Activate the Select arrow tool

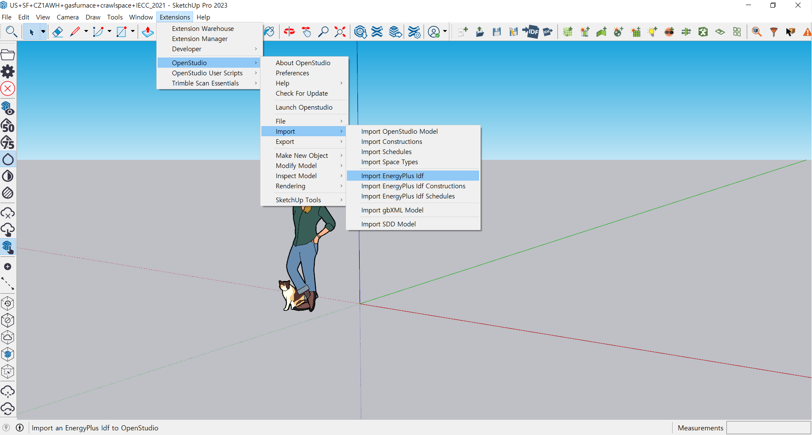(32, 32)
